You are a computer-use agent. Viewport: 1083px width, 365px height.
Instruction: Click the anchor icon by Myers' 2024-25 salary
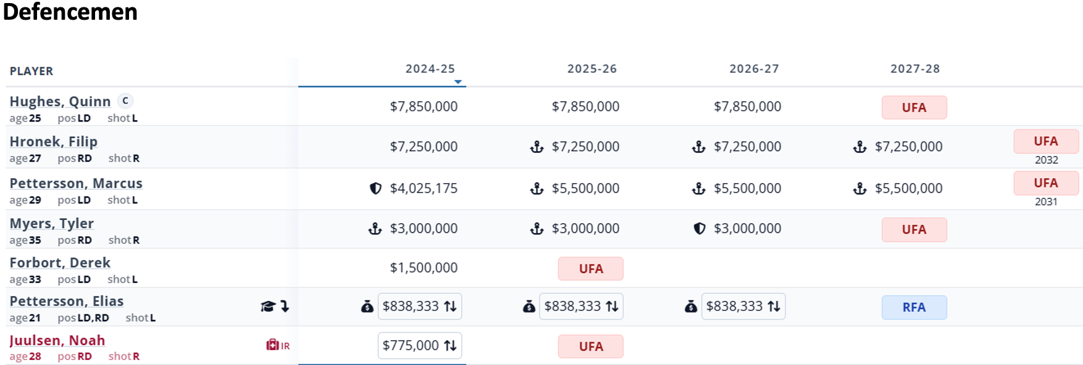375,229
